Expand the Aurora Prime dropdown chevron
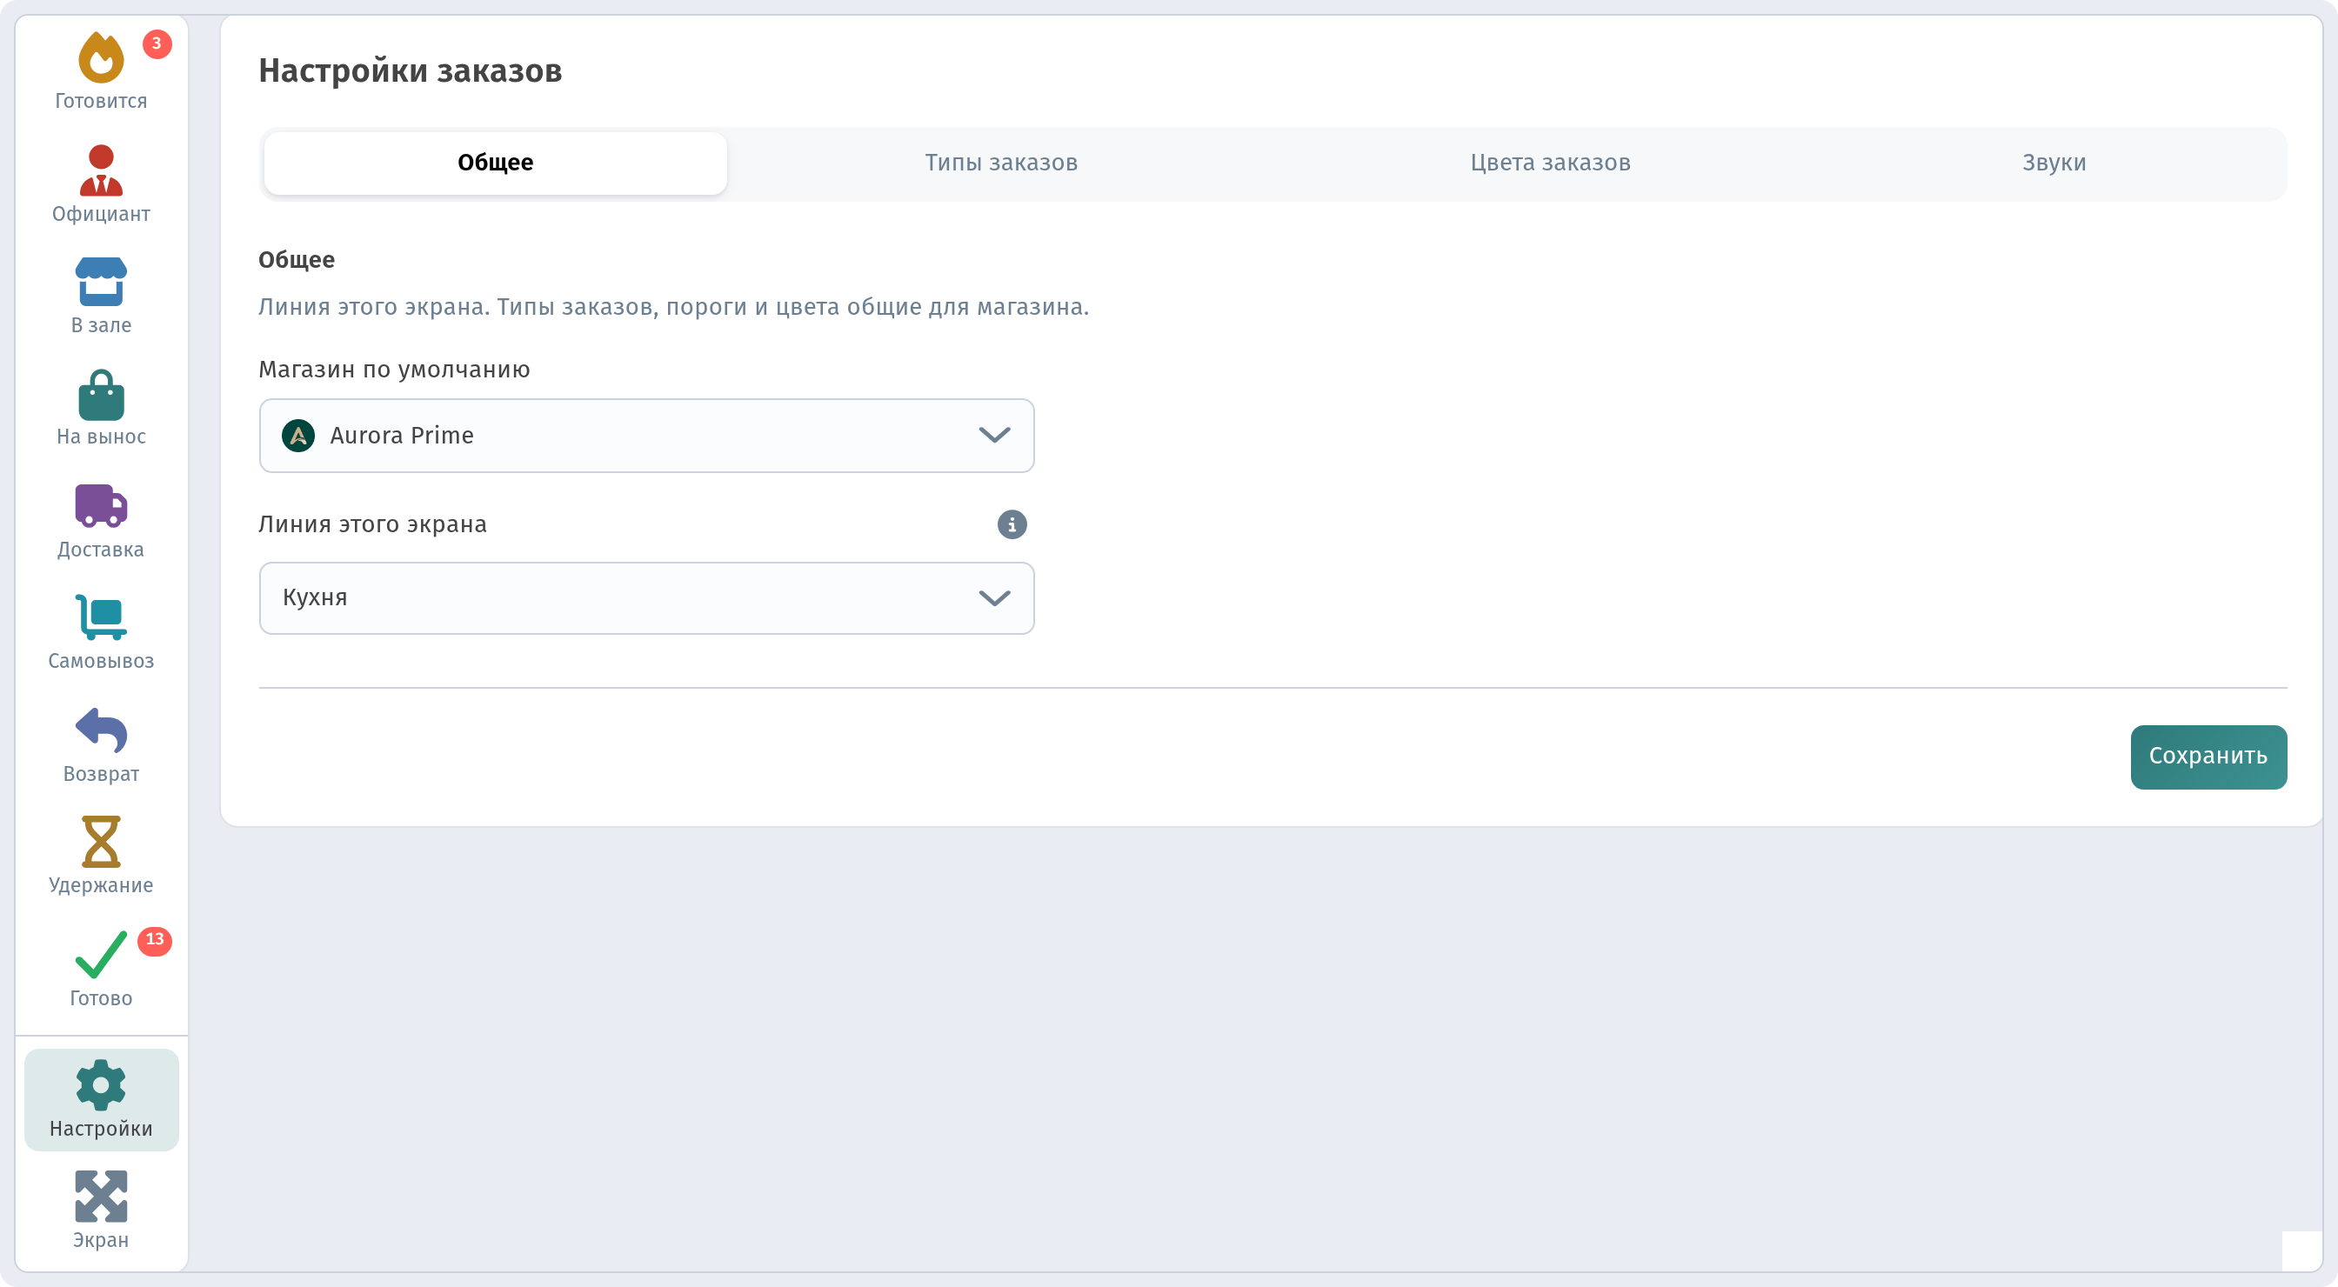The image size is (2338, 1287). 995,436
